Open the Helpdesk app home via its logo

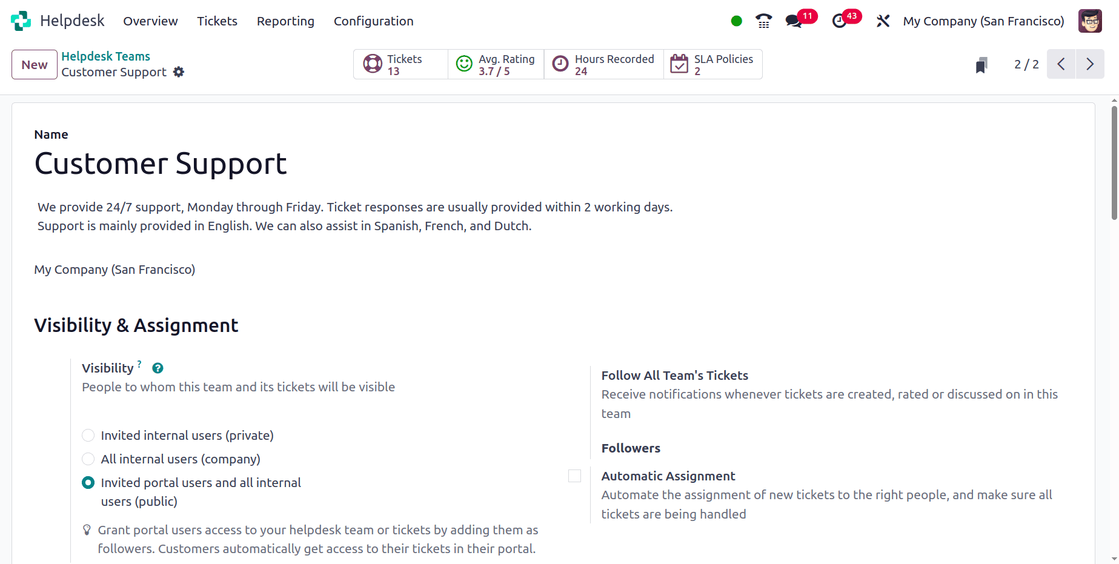20,20
